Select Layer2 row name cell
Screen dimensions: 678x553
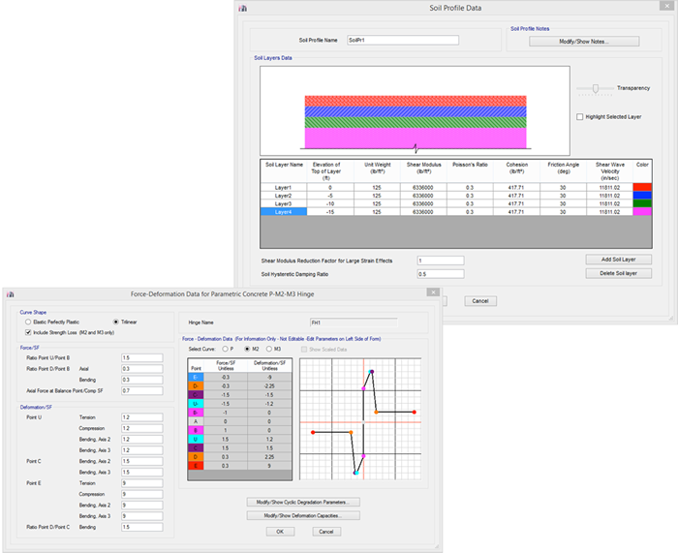(284, 196)
